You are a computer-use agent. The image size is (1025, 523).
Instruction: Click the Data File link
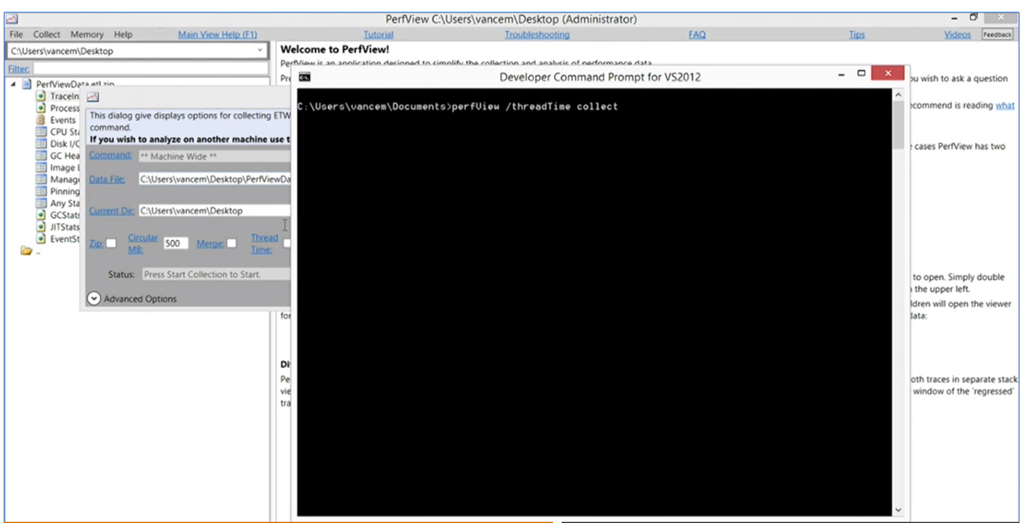pyautogui.click(x=107, y=179)
